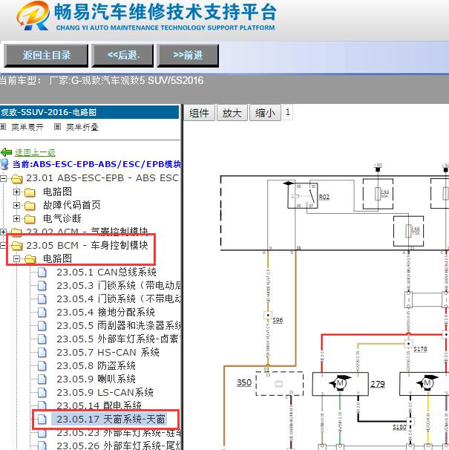The height and width of the screenshot is (450, 449).
Task: Select the 电气诊断 tree item
Action: point(62,218)
